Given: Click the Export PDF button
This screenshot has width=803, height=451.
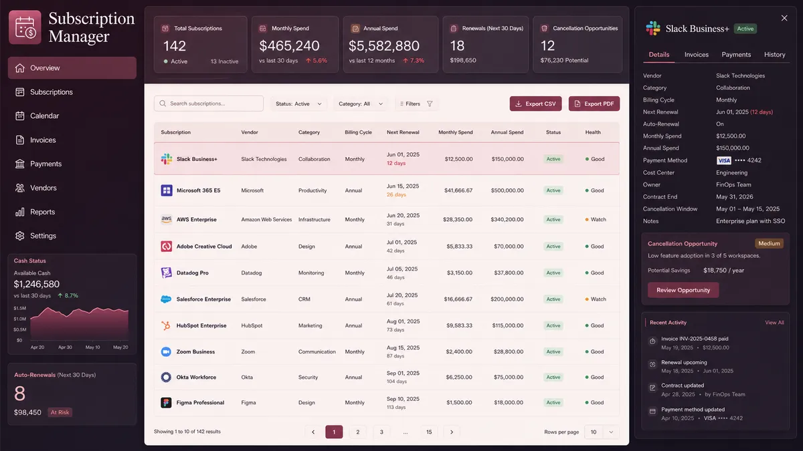Looking at the screenshot, I should click(594, 104).
